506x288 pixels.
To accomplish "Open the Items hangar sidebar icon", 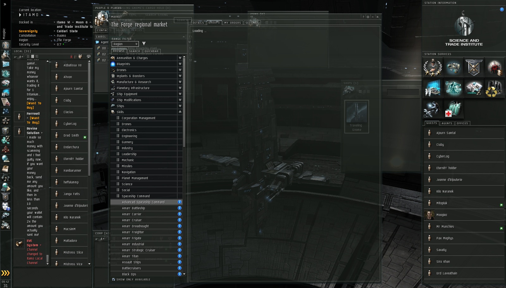I will pyautogui.click(x=5, y=225).
